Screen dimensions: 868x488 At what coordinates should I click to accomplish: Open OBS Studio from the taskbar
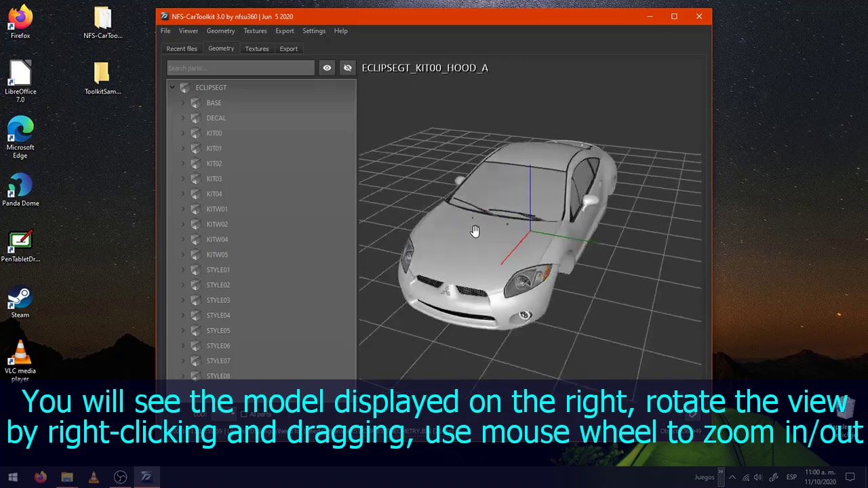(x=120, y=477)
